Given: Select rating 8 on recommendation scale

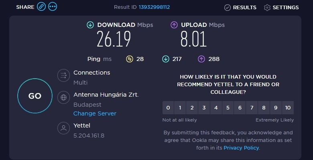Looking at the screenshot, I should (x=264, y=108).
